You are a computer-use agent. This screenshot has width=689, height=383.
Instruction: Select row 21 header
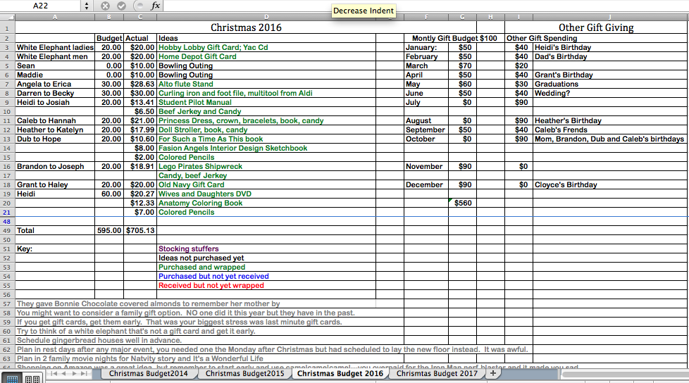[7, 212]
